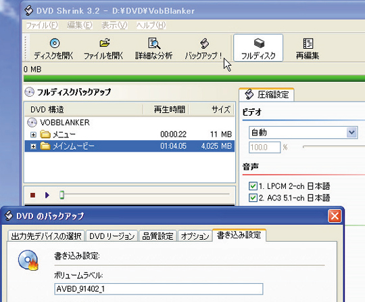Select the VOBBLANKER root tree item
Viewport: 365px width, 302px height.
coord(65,122)
